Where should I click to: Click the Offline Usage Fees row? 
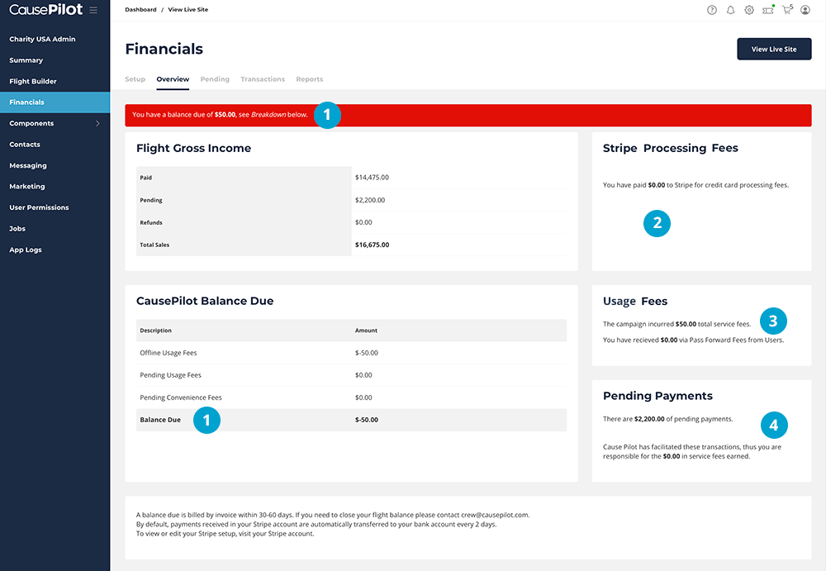[351, 353]
